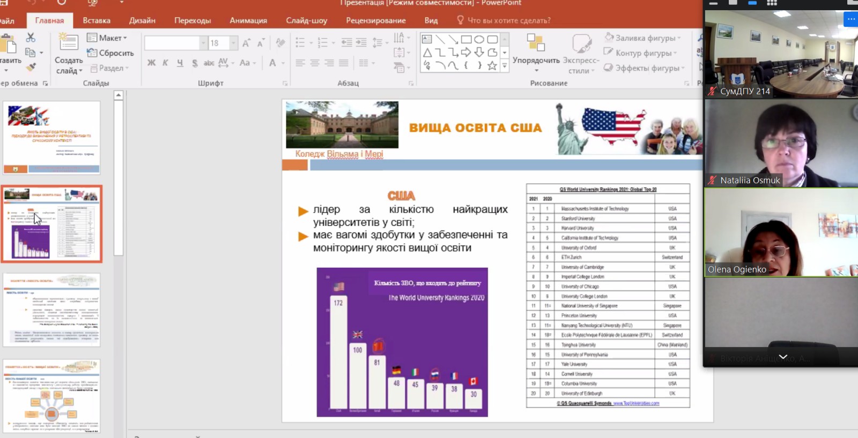Viewport: 858px width, 438px height.
Task: Open the Заливка фигуры shape fill menu
Action: [642, 38]
